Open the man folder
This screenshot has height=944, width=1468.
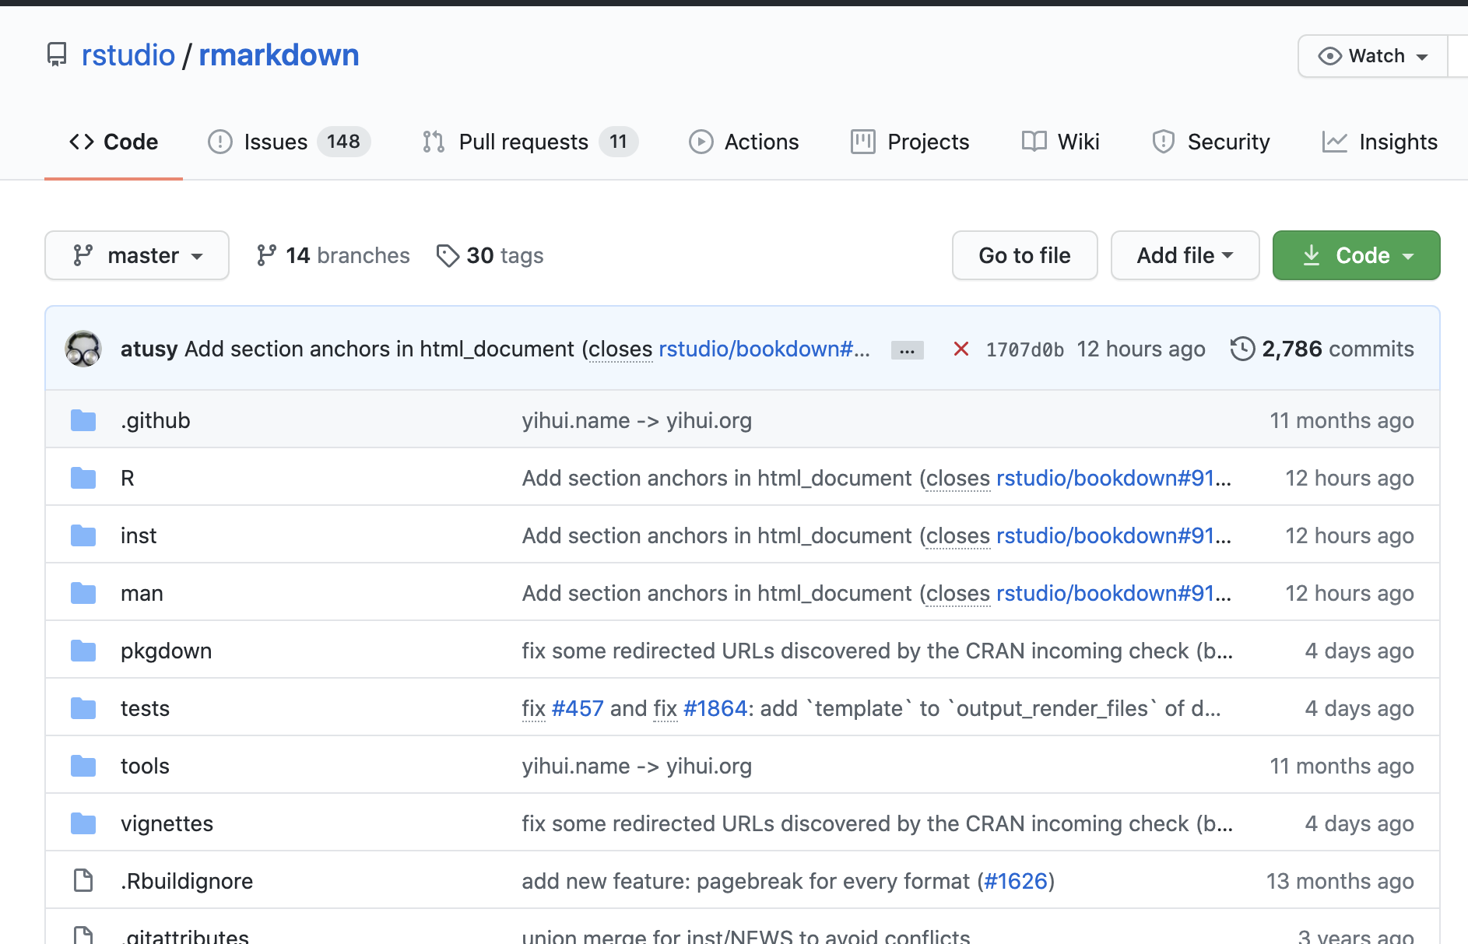click(x=142, y=593)
